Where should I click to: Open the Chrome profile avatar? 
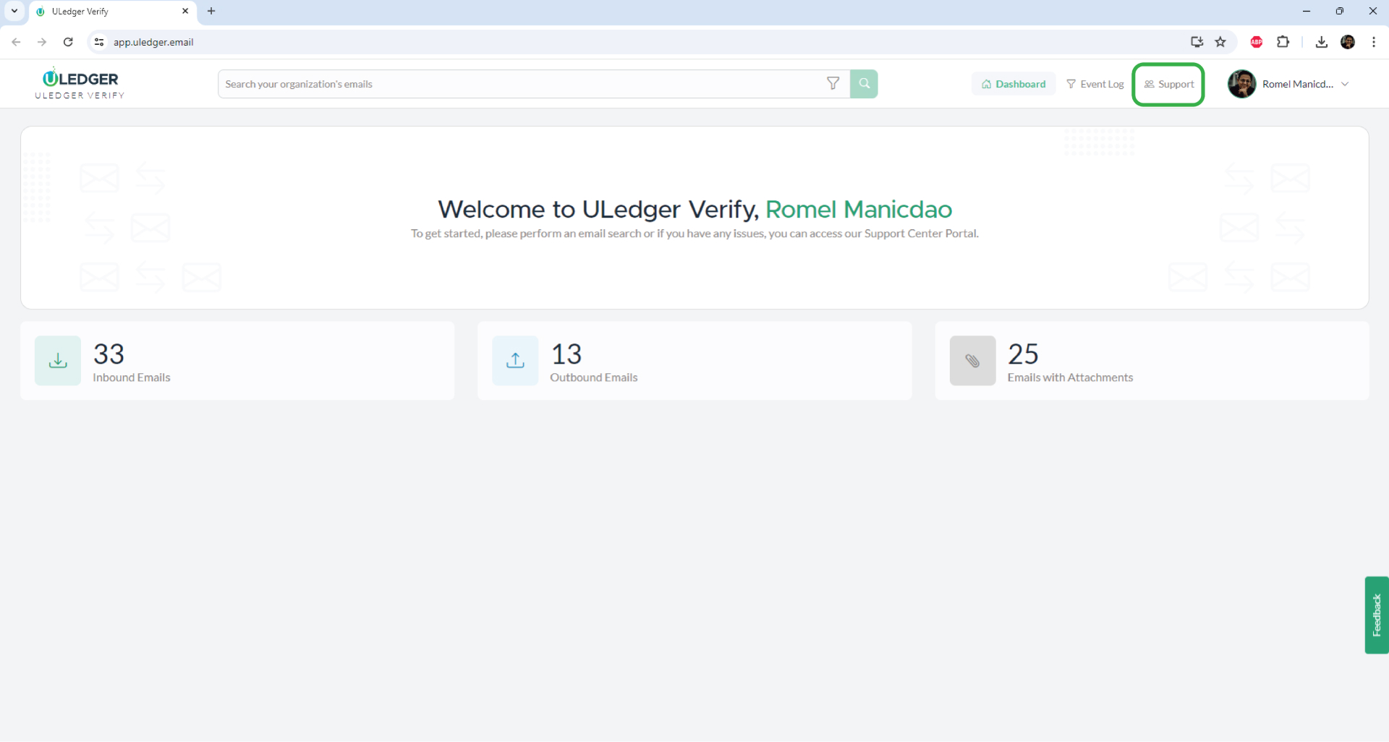click(1348, 42)
